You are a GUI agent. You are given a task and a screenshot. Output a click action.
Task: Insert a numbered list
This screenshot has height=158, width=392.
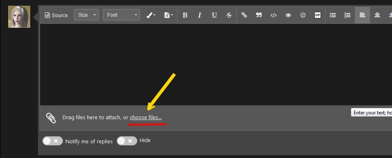click(x=347, y=15)
